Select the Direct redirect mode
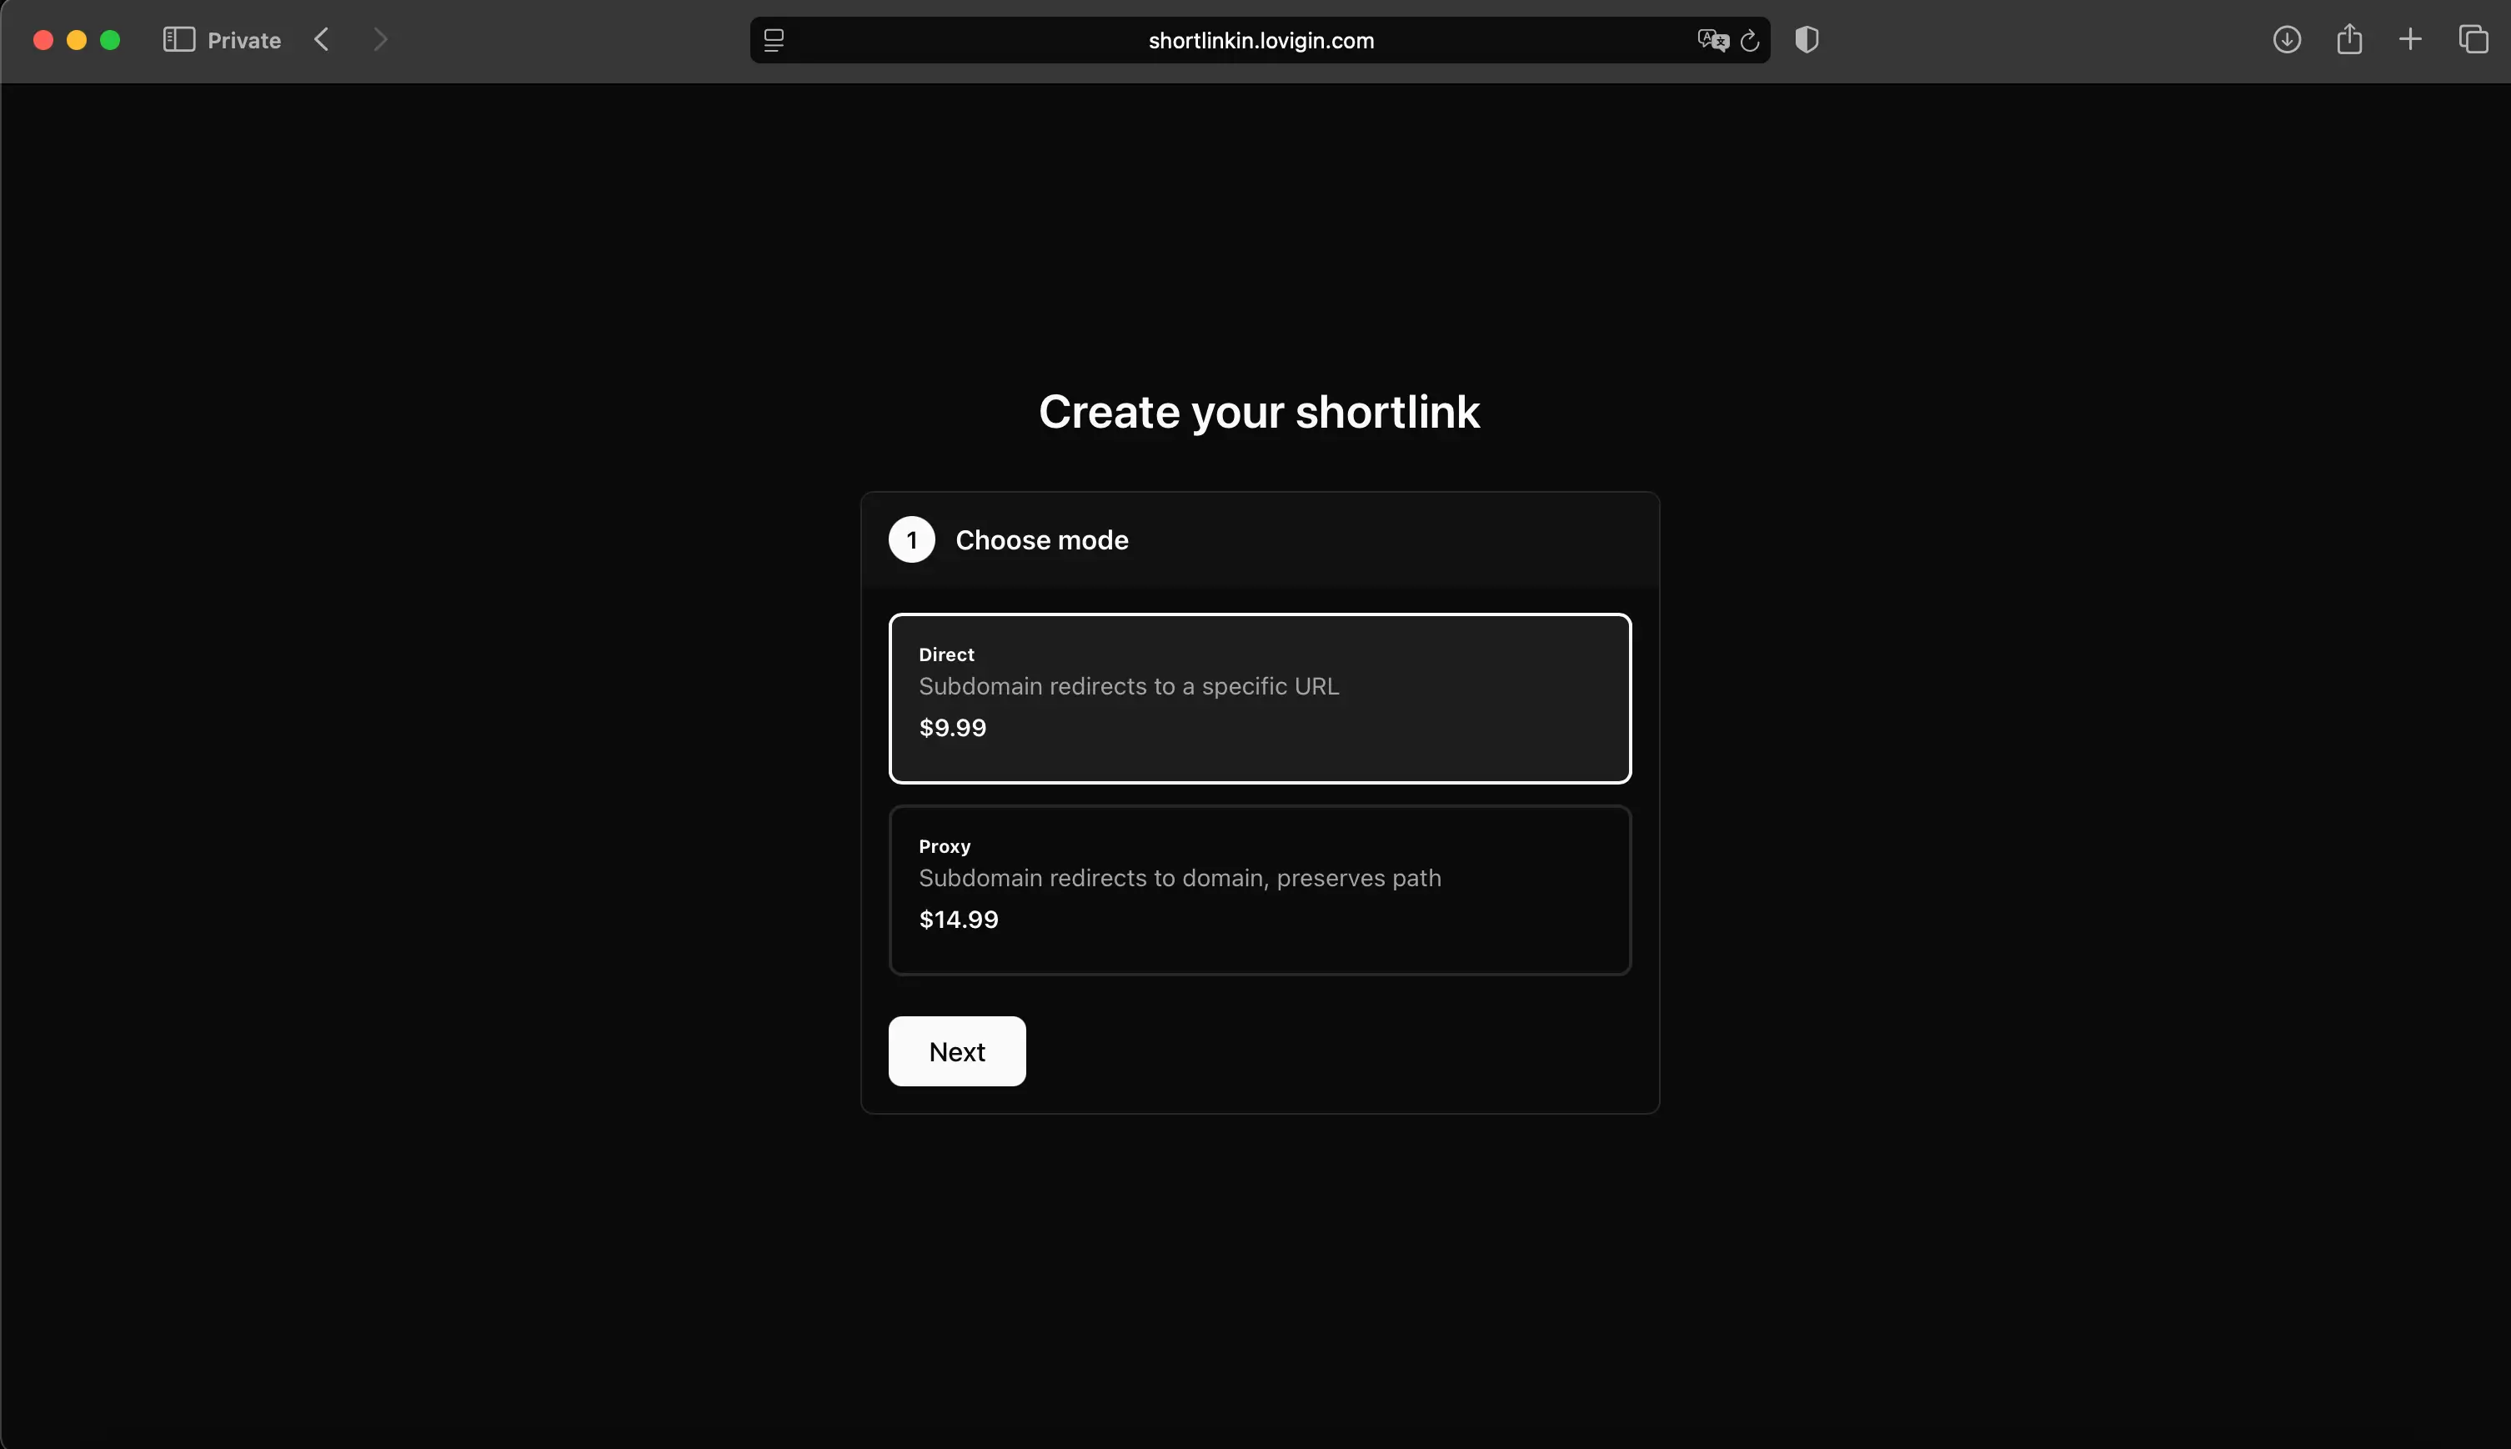The height and width of the screenshot is (1449, 2511). click(1259, 698)
